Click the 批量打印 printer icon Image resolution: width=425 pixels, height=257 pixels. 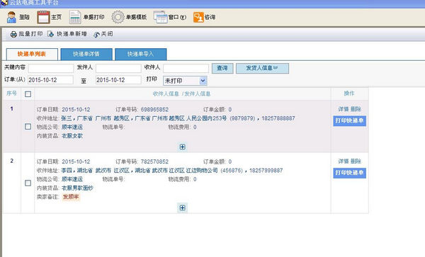[13, 35]
